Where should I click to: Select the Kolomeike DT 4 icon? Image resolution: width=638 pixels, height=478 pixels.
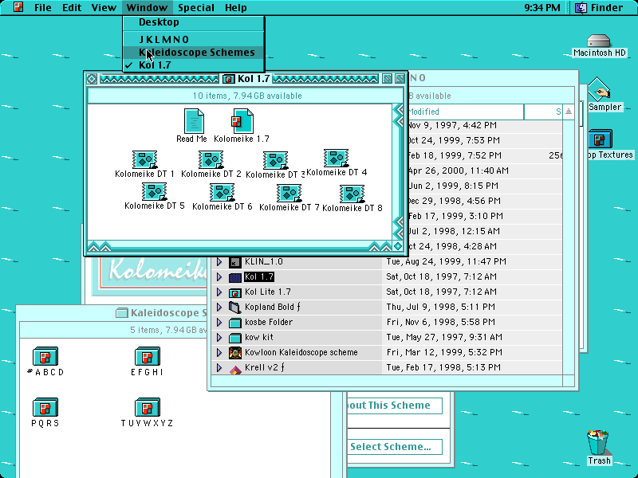point(336,158)
